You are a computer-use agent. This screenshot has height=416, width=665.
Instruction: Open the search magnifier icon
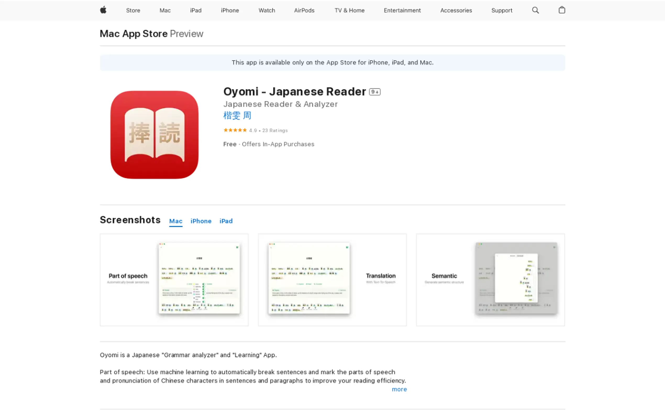click(x=535, y=10)
